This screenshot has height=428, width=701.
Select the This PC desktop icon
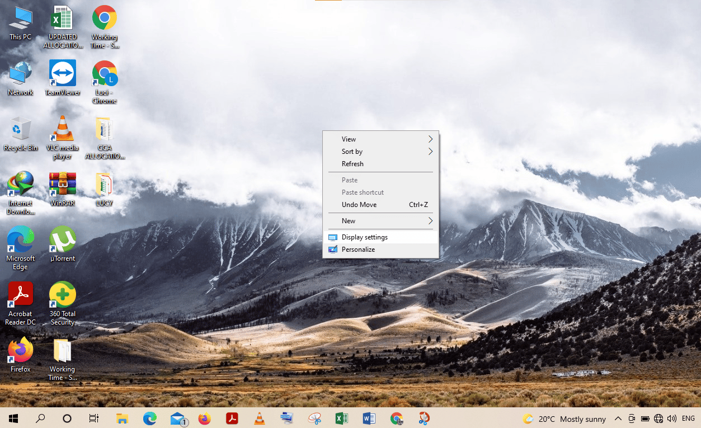pos(21,23)
